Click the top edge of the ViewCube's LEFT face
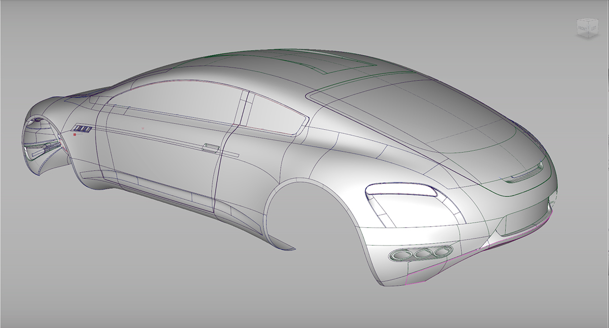609x328 pixels. tap(594, 22)
